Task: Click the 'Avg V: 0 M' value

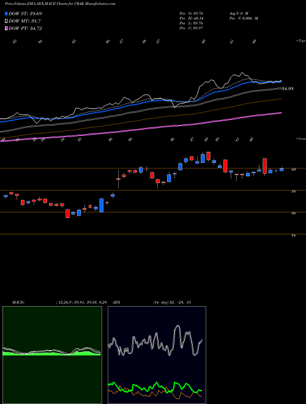Action: tap(238, 13)
